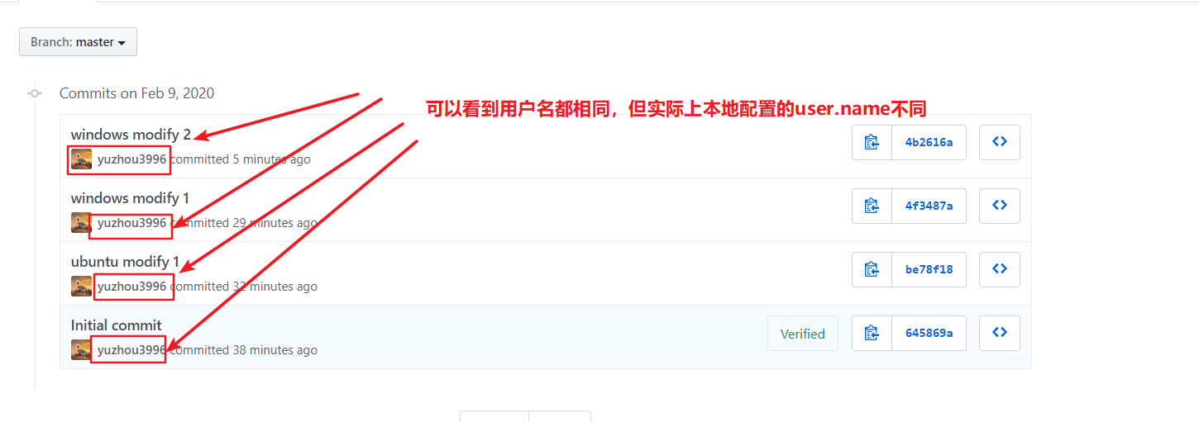Copy full SHA for commit 4f3487a
1199x422 pixels.
(872, 206)
